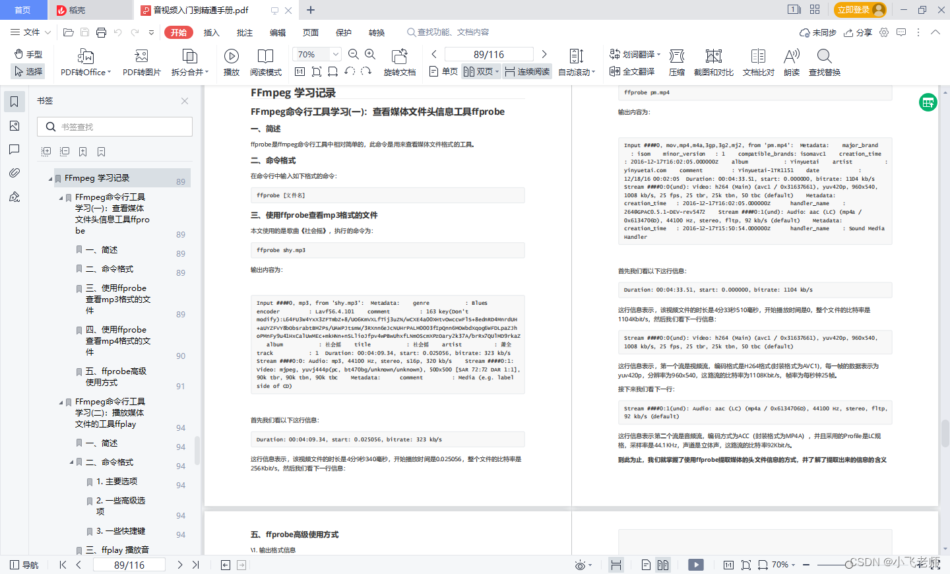This screenshot has width=950, height=574.
Task: Click the 书签查找 search field
Action: (x=115, y=127)
